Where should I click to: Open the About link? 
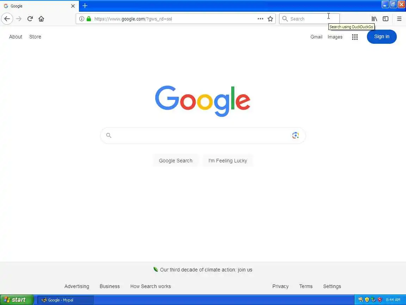(16, 37)
